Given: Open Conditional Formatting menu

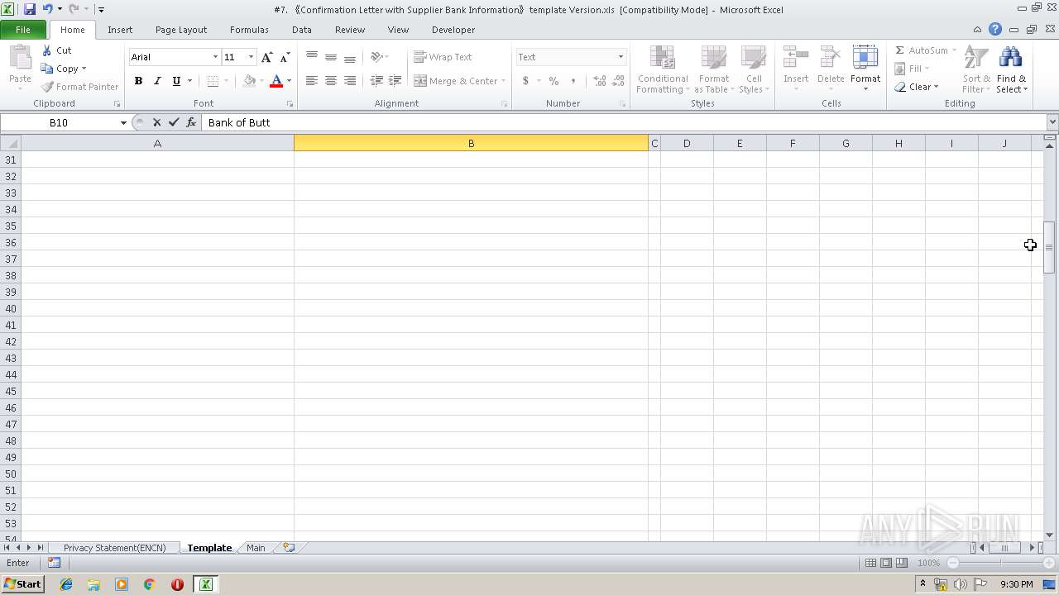Looking at the screenshot, I should click(662, 69).
